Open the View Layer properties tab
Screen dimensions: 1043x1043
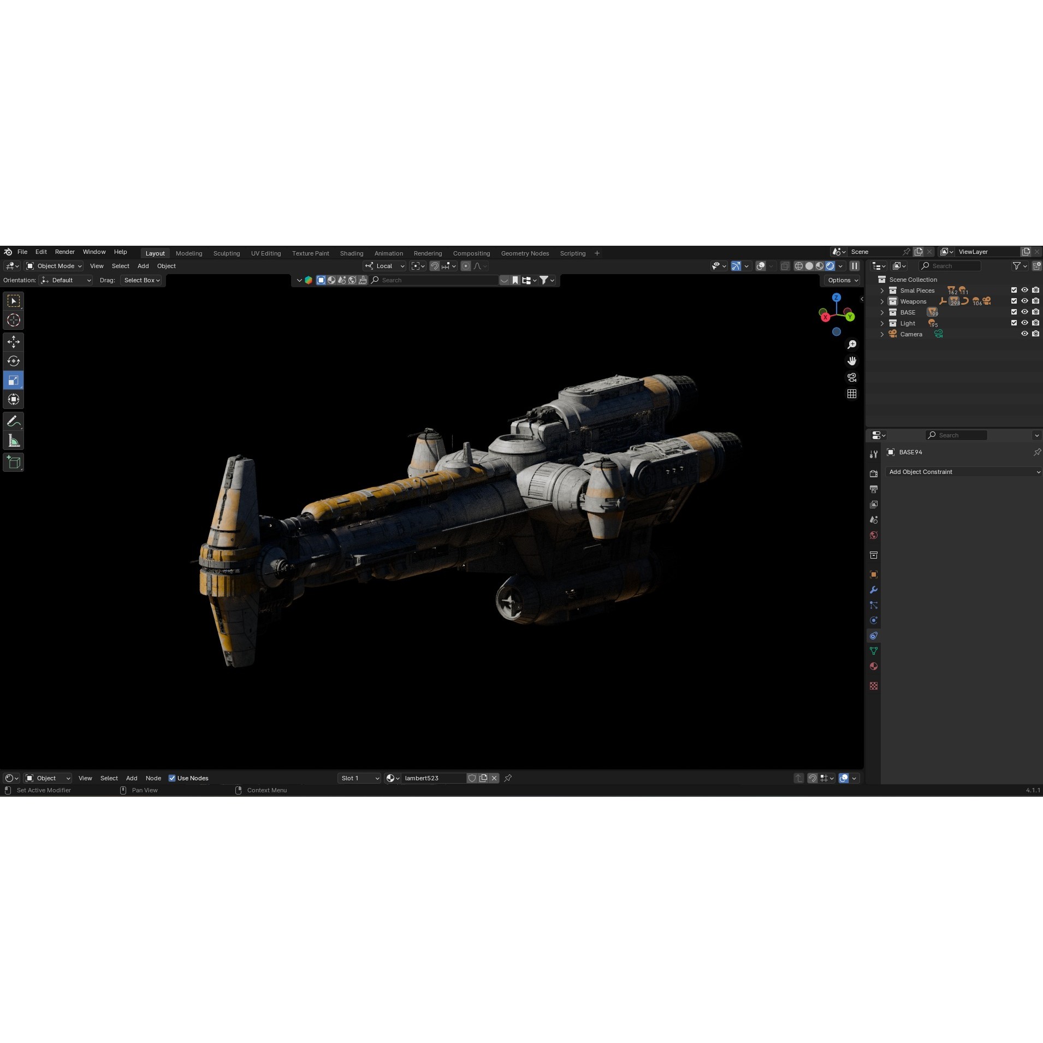tap(874, 504)
